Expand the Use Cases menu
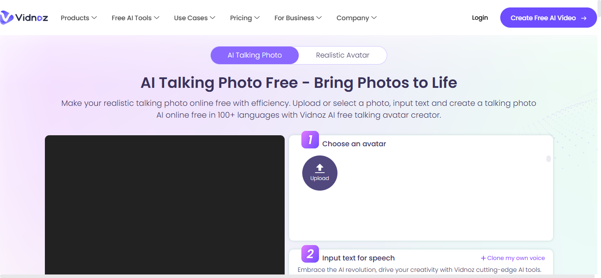Image resolution: width=601 pixels, height=278 pixels. tap(194, 18)
